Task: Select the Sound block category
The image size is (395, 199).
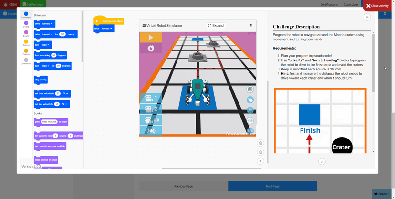Action: (x=26, y=33)
